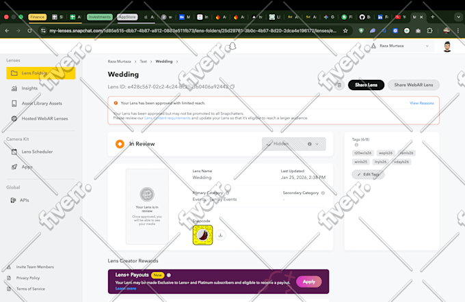Select the wspls26 tag
The height and width of the screenshot is (302, 465).
(386, 153)
